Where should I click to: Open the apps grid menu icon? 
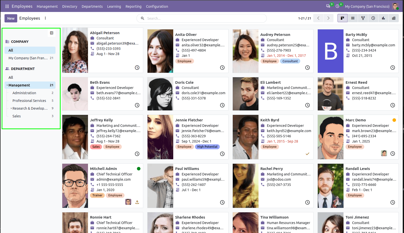pyautogui.click(x=7, y=6)
